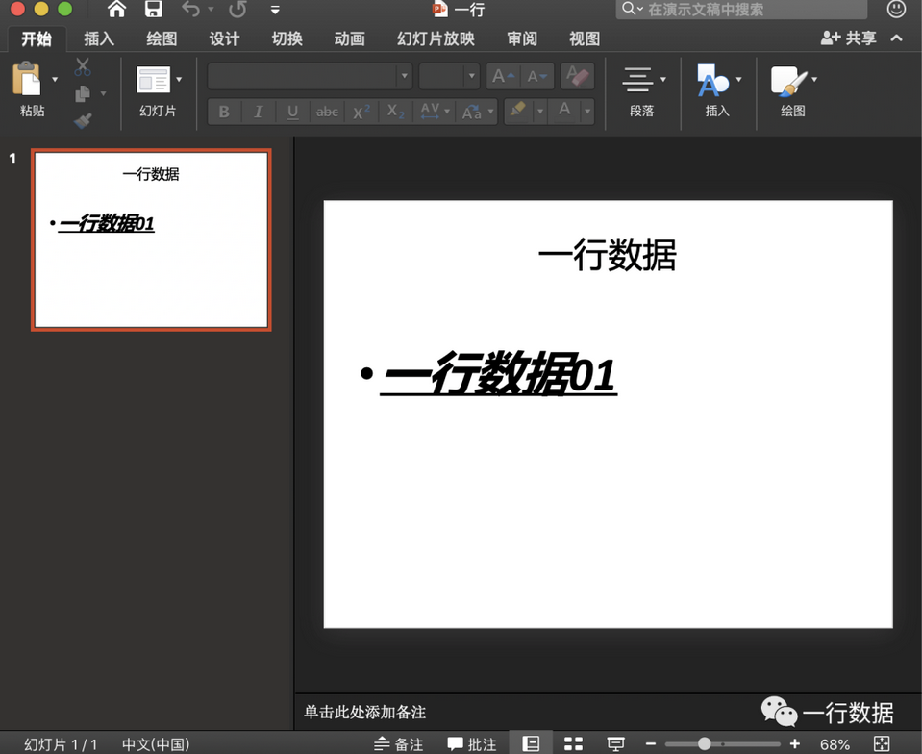Expand the paste options arrow

(55, 79)
